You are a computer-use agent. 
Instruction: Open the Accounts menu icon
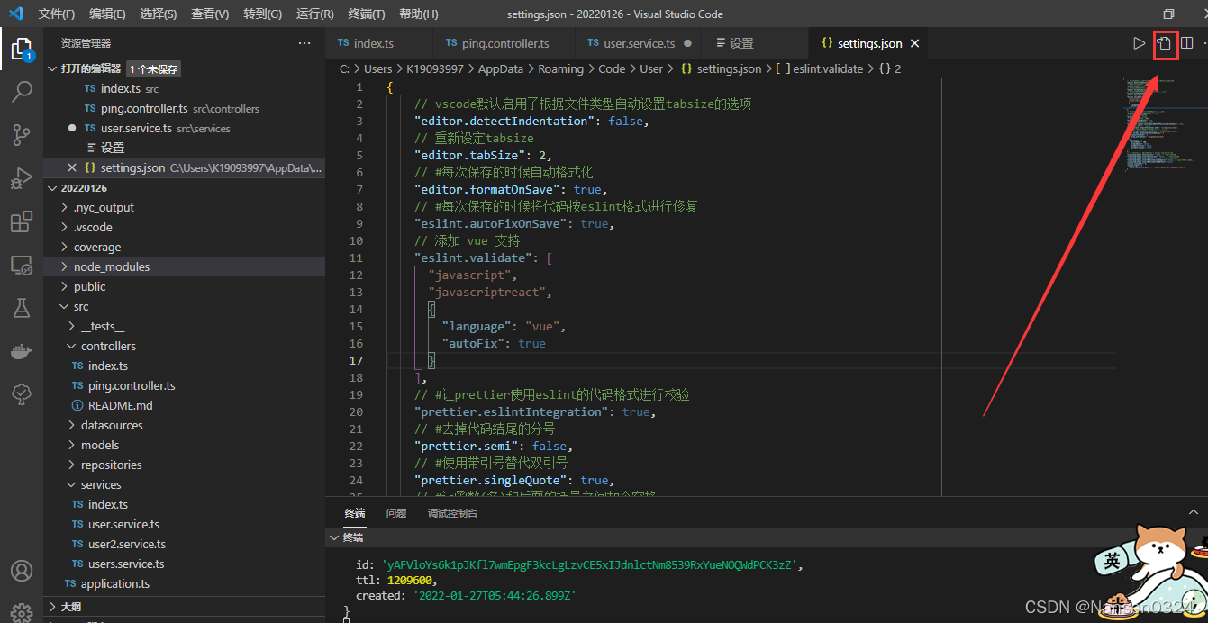pyautogui.click(x=22, y=571)
